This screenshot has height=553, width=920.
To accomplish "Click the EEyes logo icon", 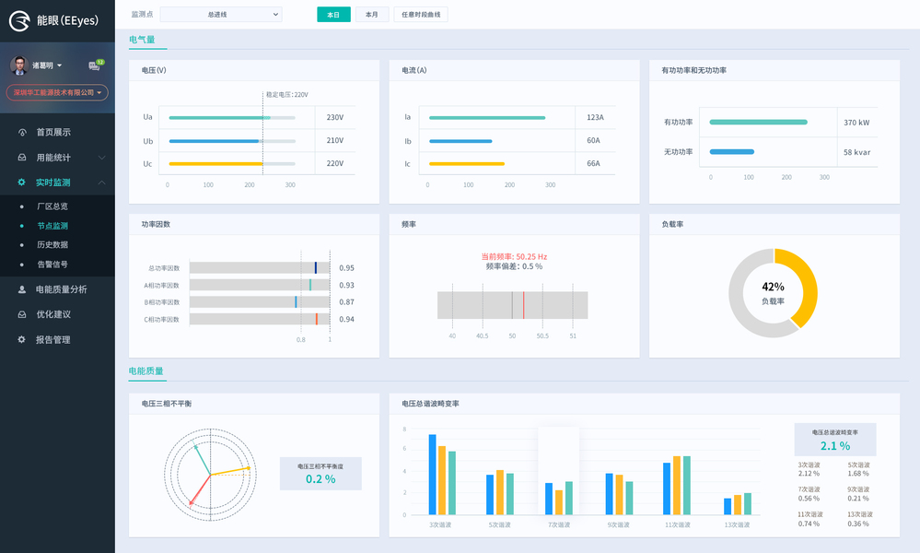I will click(x=19, y=20).
